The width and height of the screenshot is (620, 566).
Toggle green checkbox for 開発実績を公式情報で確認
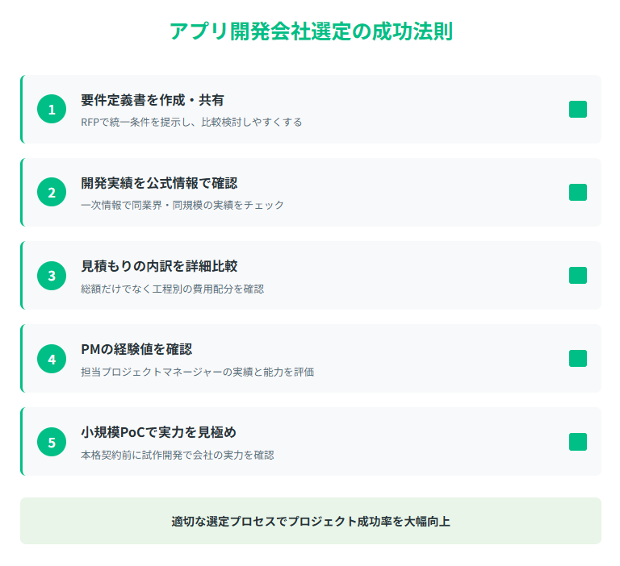click(578, 192)
